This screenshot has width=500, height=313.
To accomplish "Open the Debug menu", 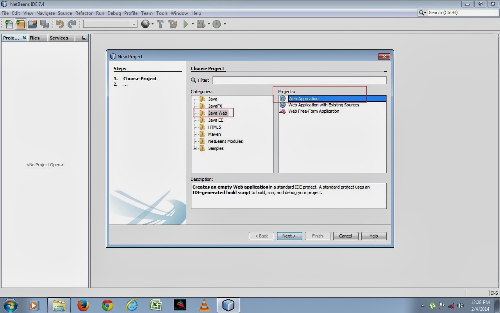I will [x=114, y=13].
